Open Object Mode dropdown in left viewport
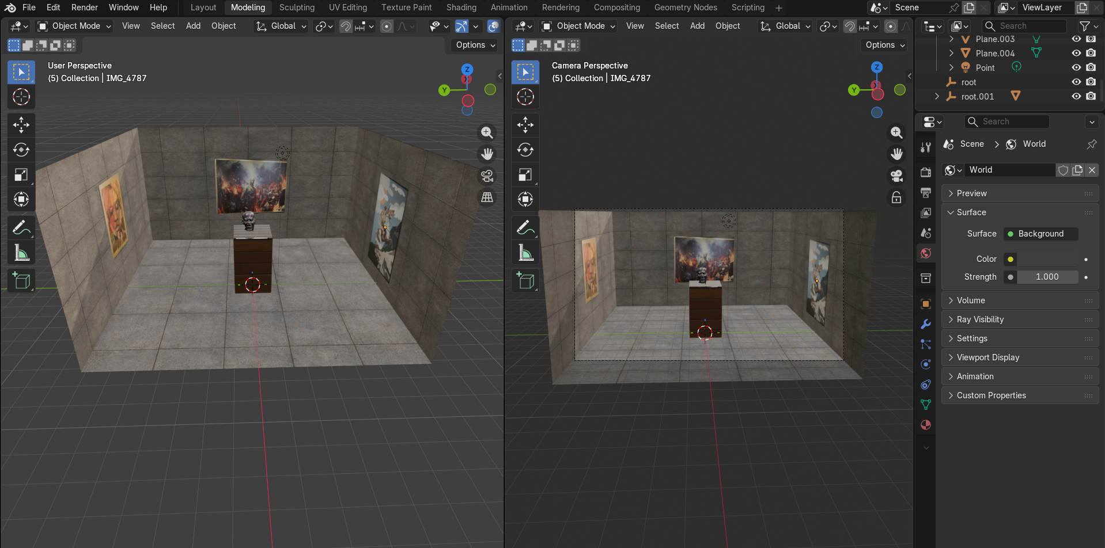The image size is (1105, 548). (74, 26)
